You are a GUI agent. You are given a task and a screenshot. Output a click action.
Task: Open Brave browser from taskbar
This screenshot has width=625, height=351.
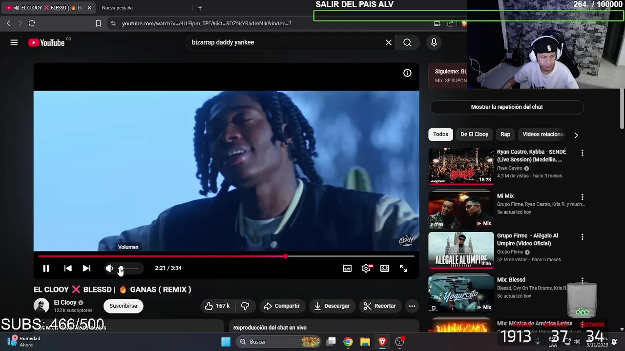[x=382, y=342]
